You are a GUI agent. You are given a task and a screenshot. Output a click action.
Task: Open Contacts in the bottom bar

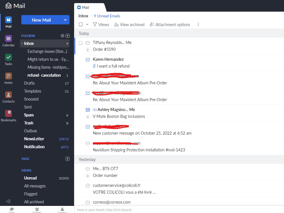62,210
